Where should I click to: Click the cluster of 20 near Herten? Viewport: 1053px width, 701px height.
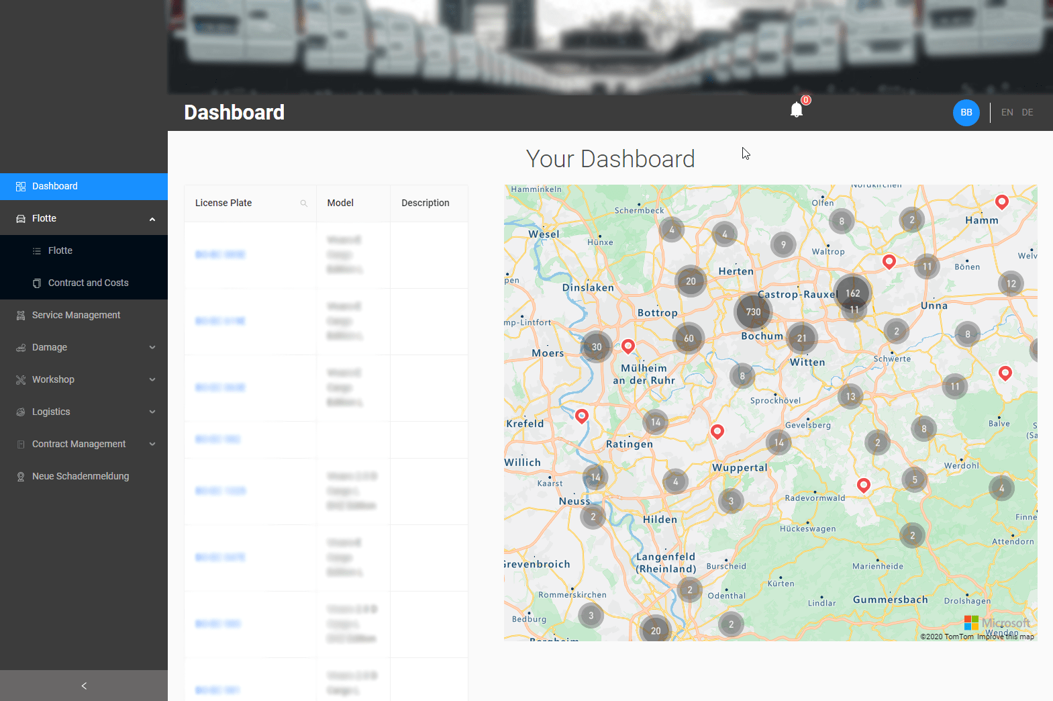(x=691, y=281)
